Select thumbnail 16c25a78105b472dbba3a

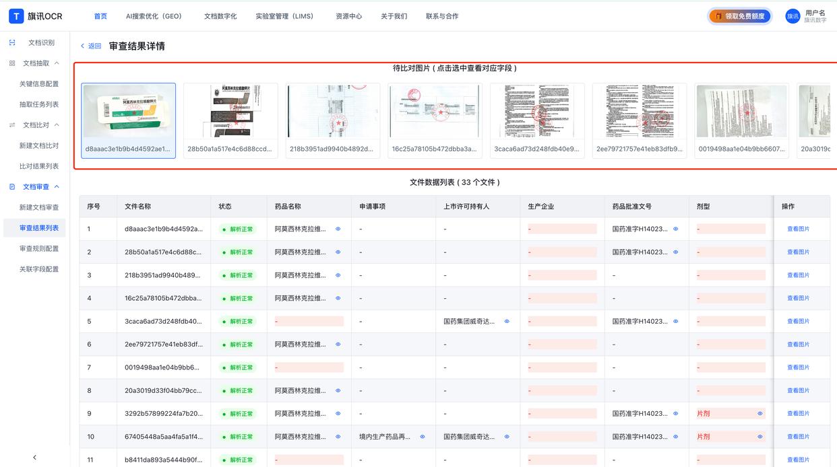435,121
